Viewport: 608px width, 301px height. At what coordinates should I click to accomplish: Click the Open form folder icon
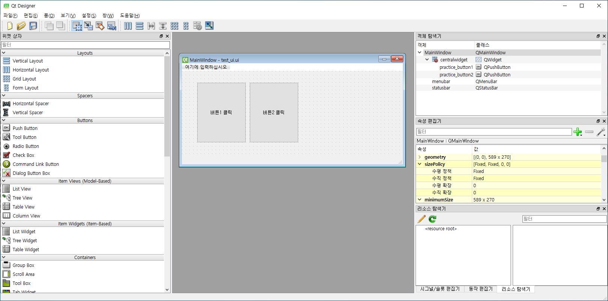21,26
